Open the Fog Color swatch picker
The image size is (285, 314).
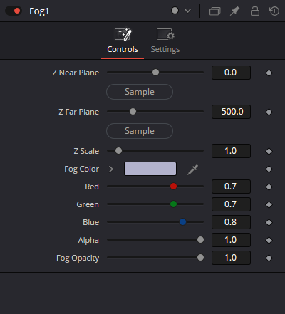coord(150,169)
